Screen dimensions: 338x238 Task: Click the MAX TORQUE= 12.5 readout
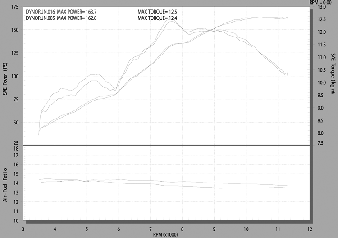point(157,12)
